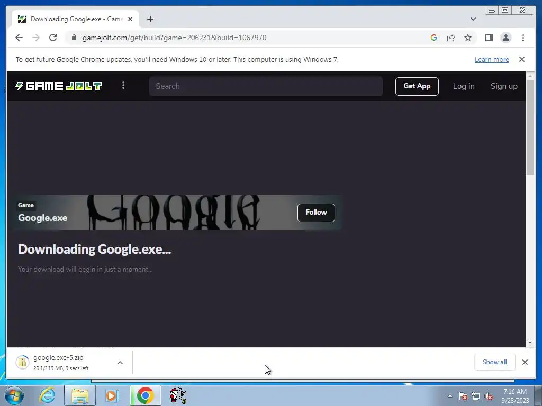
Task: Show all downloads
Action: click(x=494, y=362)
